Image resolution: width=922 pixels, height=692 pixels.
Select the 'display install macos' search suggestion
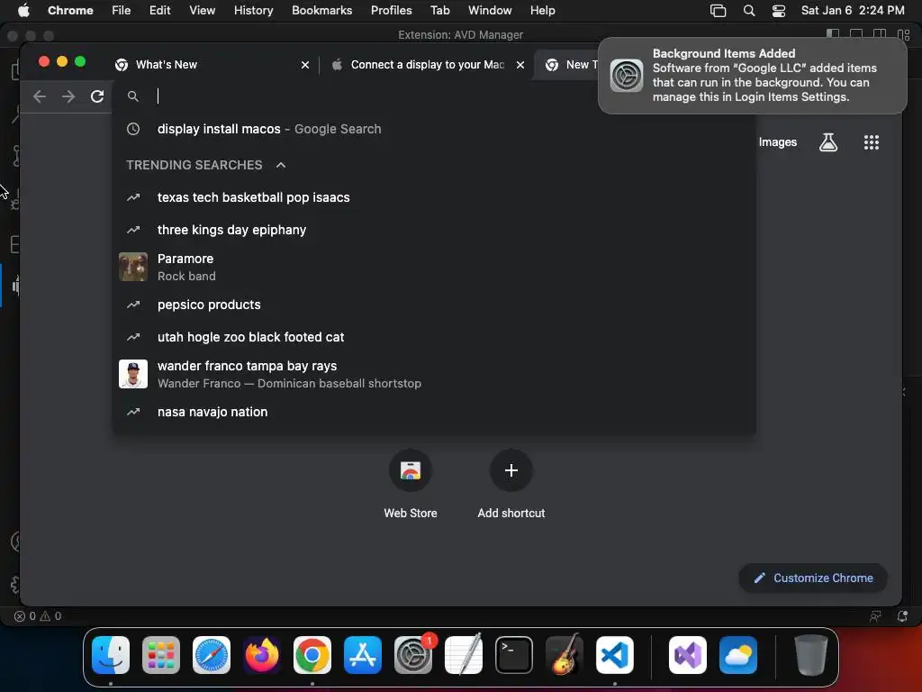coord(434,129)
